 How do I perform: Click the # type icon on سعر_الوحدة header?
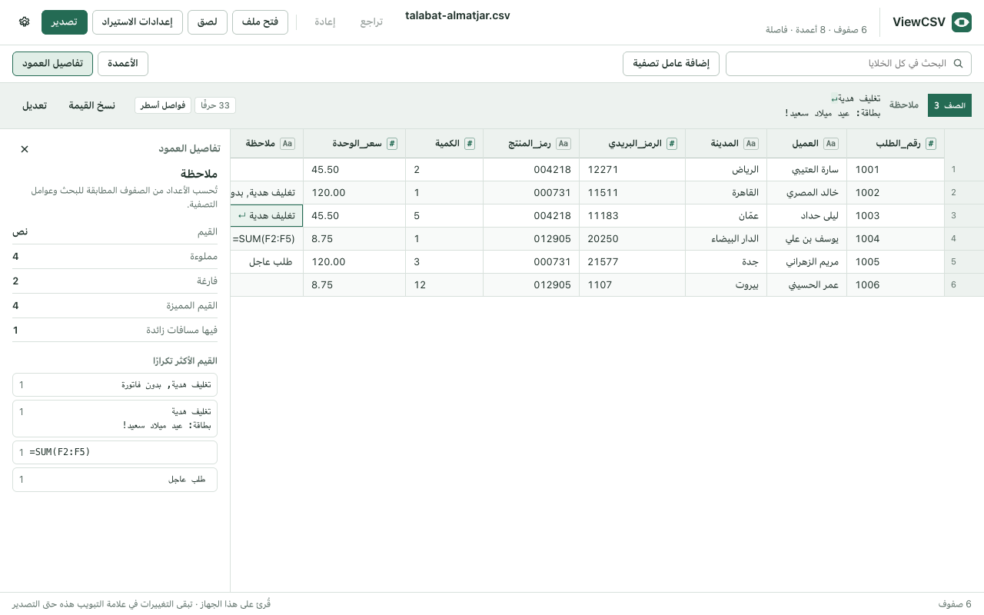(x=392, y=144)
